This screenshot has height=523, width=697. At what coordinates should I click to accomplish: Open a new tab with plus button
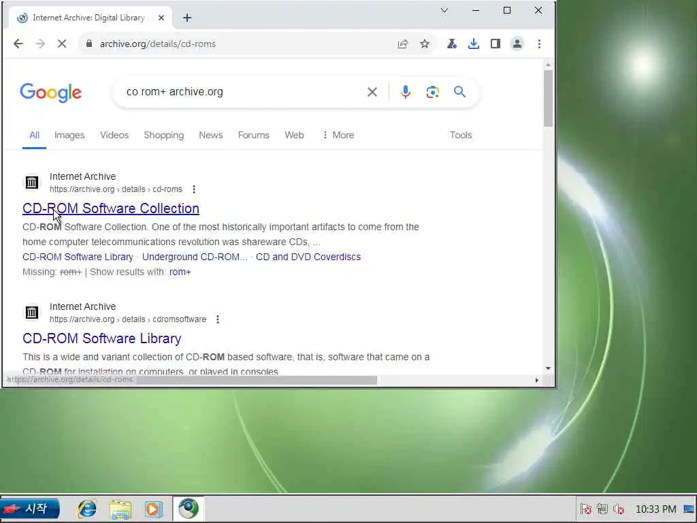click(187, 18)
